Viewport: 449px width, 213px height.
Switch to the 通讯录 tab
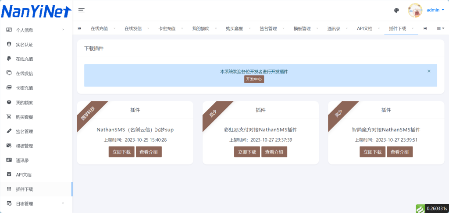[334, 28]
